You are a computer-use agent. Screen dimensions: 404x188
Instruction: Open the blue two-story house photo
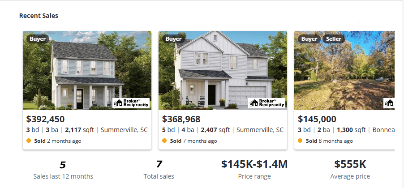81,72
